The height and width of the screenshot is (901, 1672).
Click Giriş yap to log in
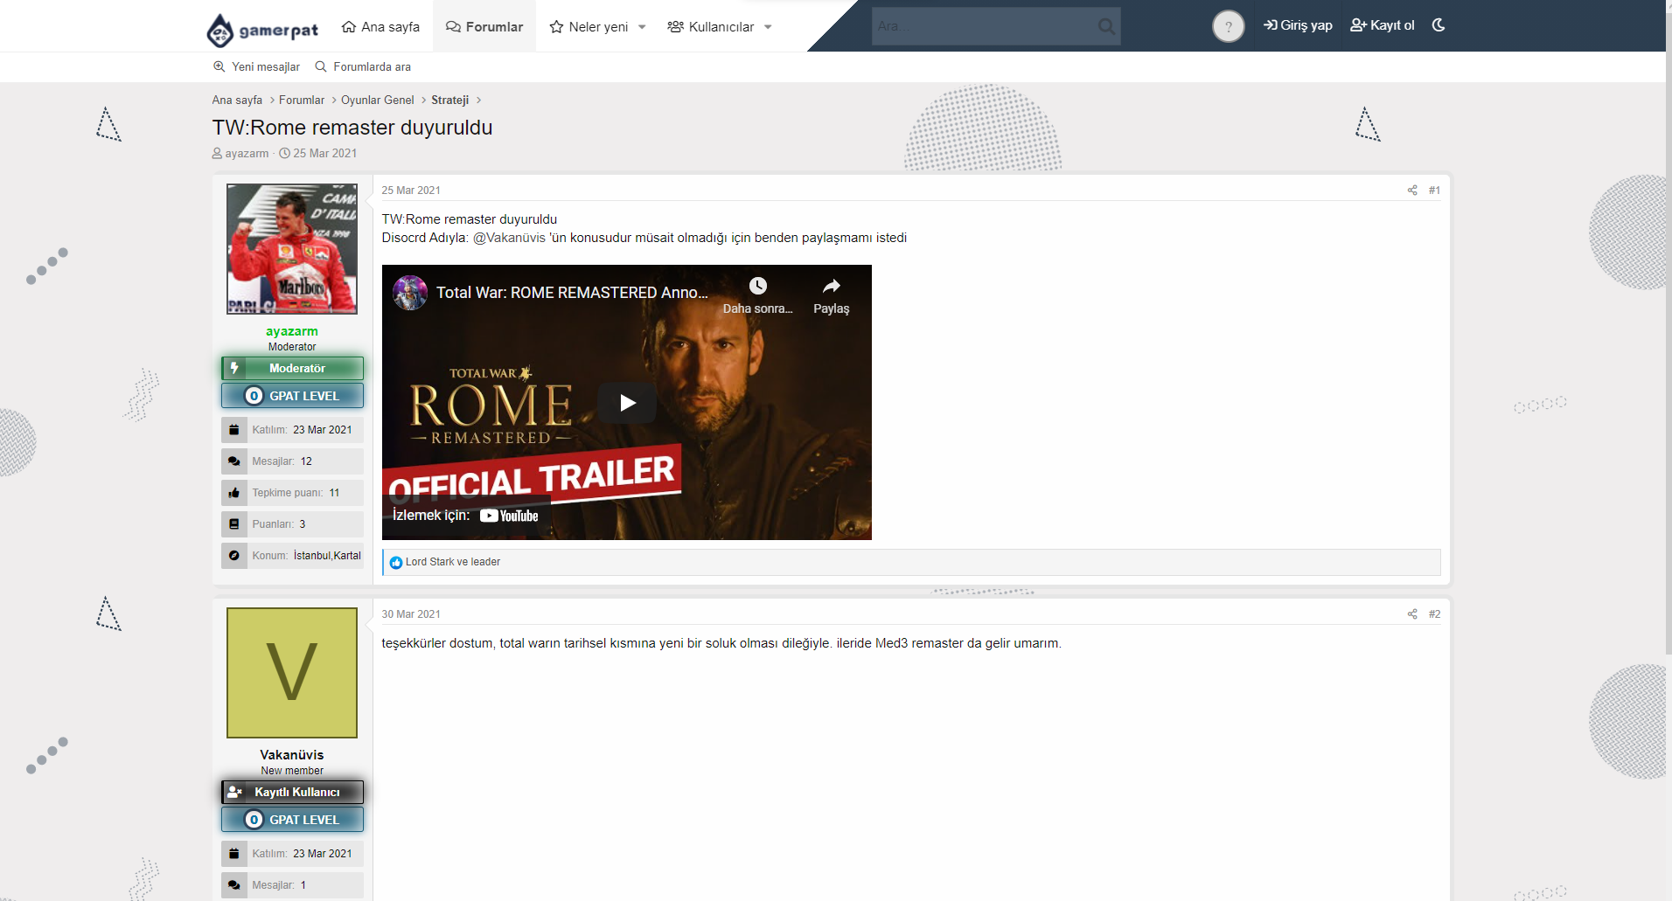[x=1298, y=25]
